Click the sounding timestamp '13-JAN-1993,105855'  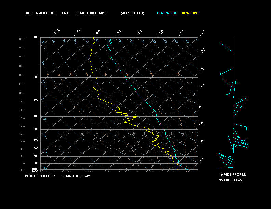[91, 13]
